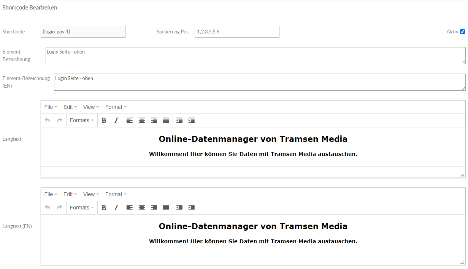
Task: Open Format menu in Langtext (EN) editor
Action: pos(116,194)
